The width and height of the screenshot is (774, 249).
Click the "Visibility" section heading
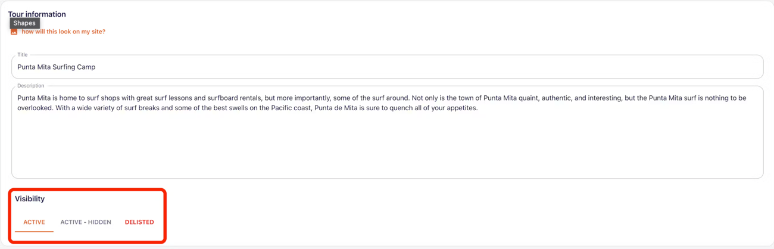[30, 199]
